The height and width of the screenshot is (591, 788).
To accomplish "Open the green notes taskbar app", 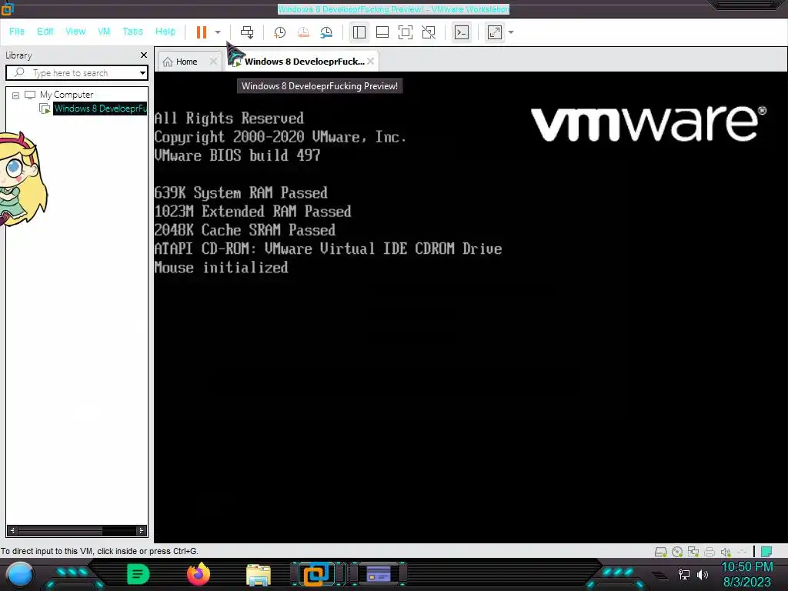I will tap(139, 574).
